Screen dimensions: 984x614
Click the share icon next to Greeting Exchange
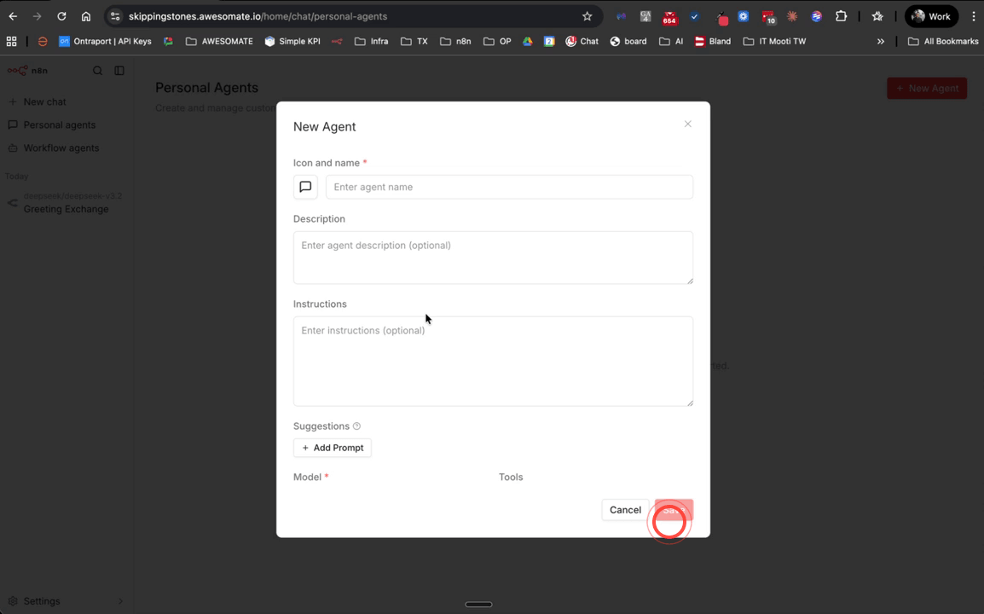click(11, 202)
